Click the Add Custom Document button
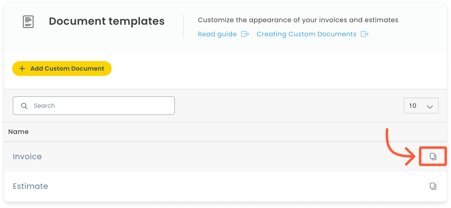This screenshot has width=451, height=208. (62, 69)
